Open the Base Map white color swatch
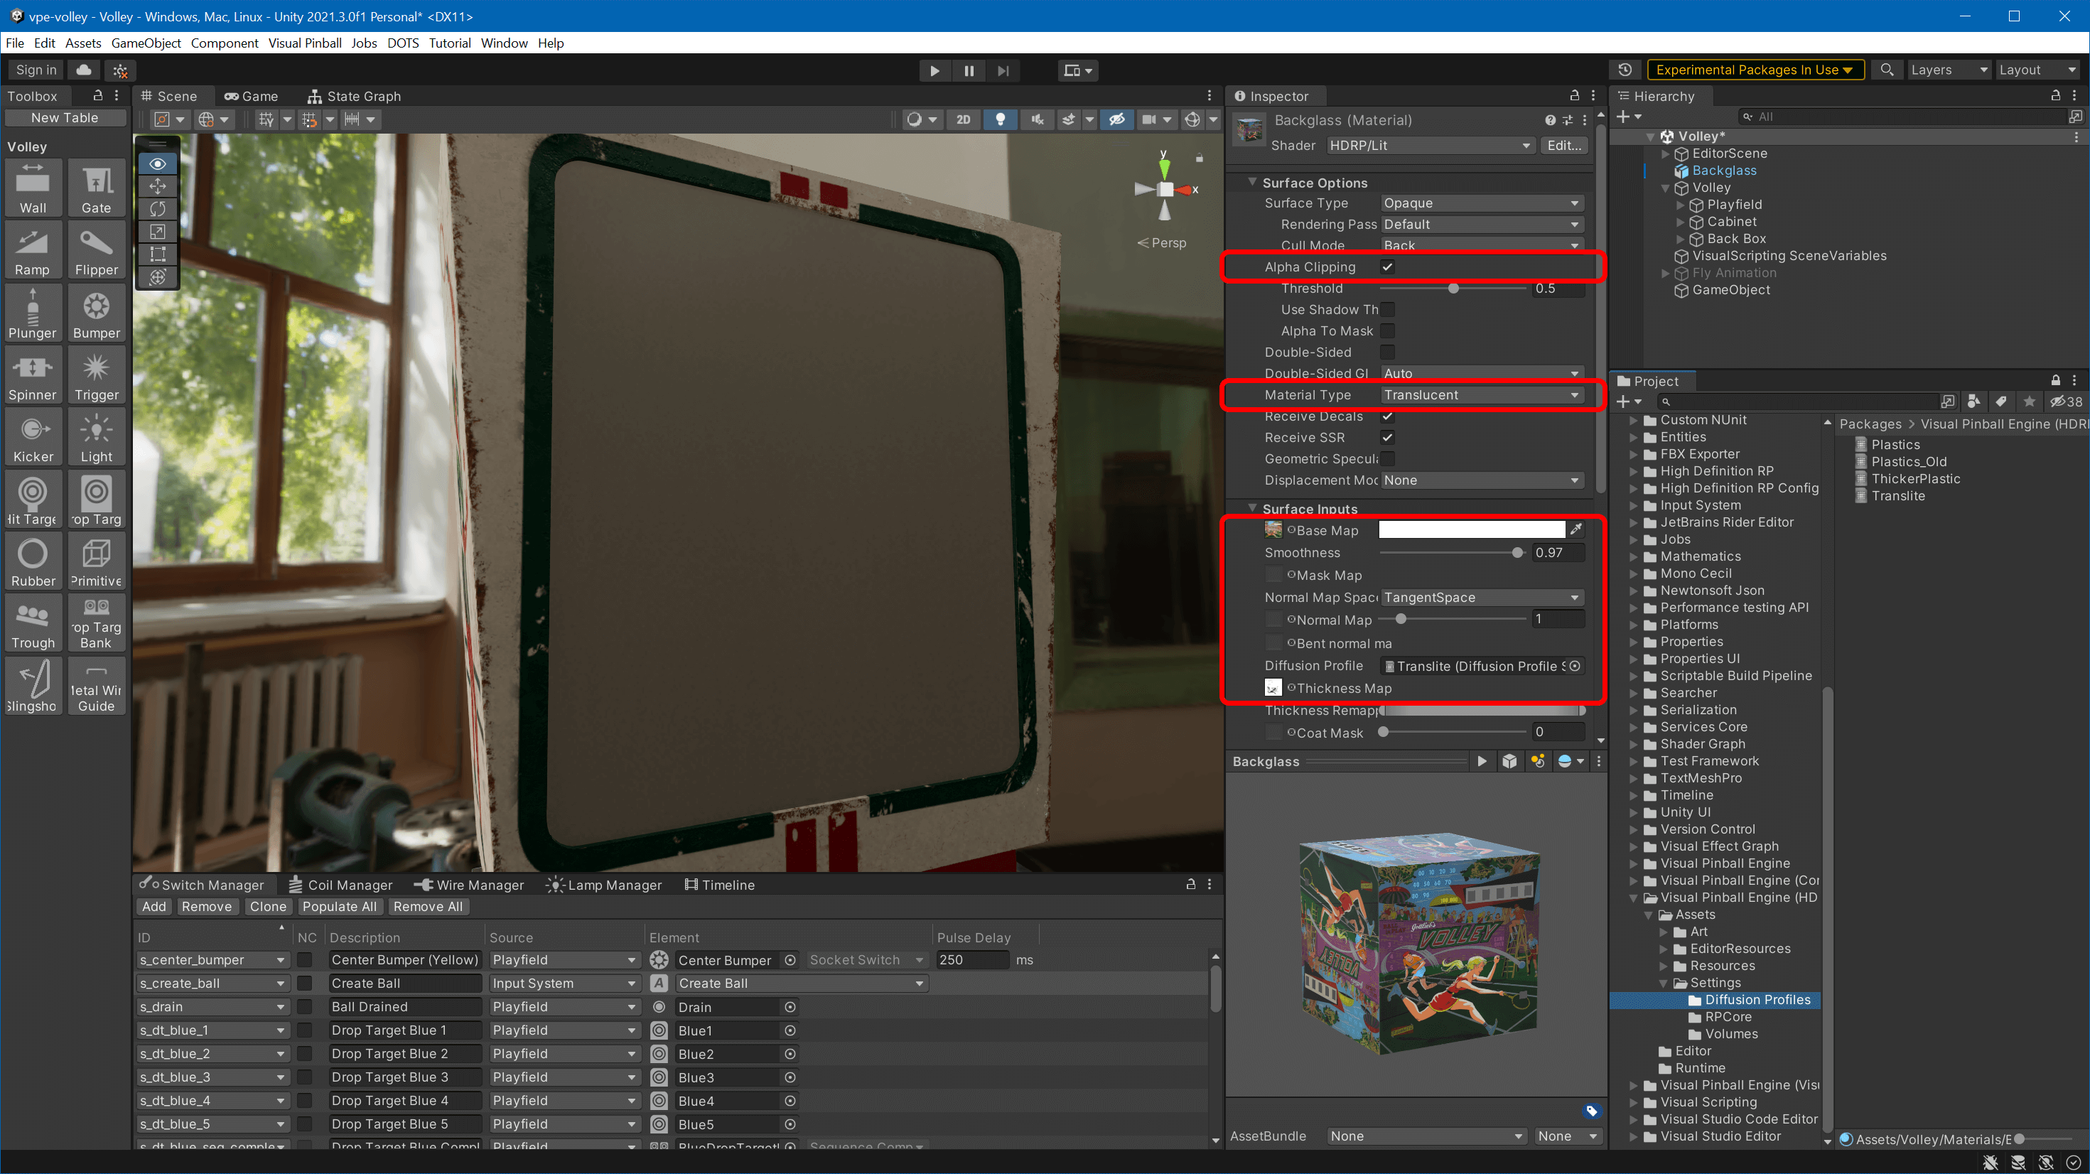 pos(1472,530)
